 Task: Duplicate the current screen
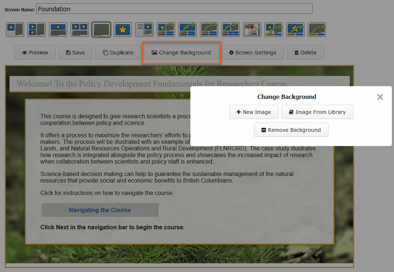click(x=118, y=52)
